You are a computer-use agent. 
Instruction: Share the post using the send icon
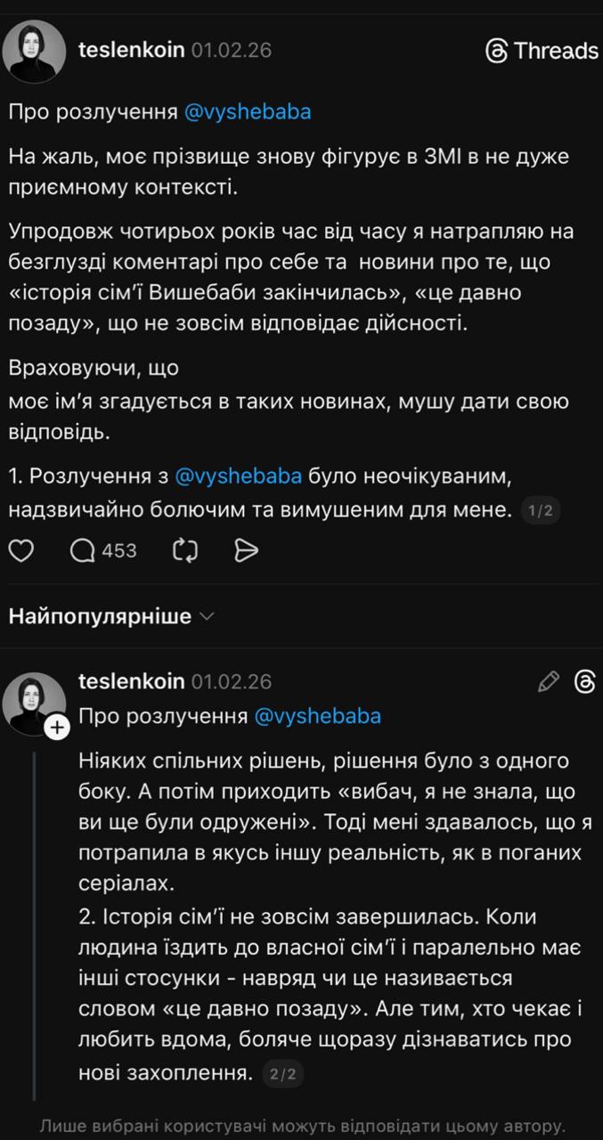pos(248,550)
